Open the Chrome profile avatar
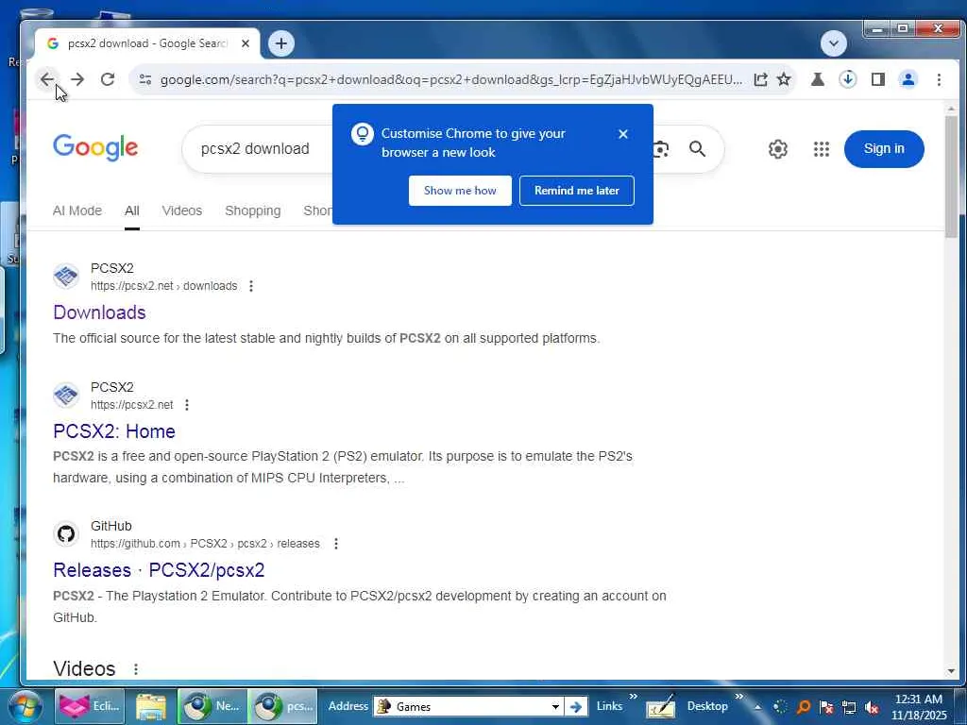Image resolution: width=967 pixels, height=725 pixels. [908, 79]
